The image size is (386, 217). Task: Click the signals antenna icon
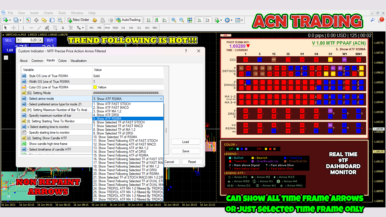point(110,20)
